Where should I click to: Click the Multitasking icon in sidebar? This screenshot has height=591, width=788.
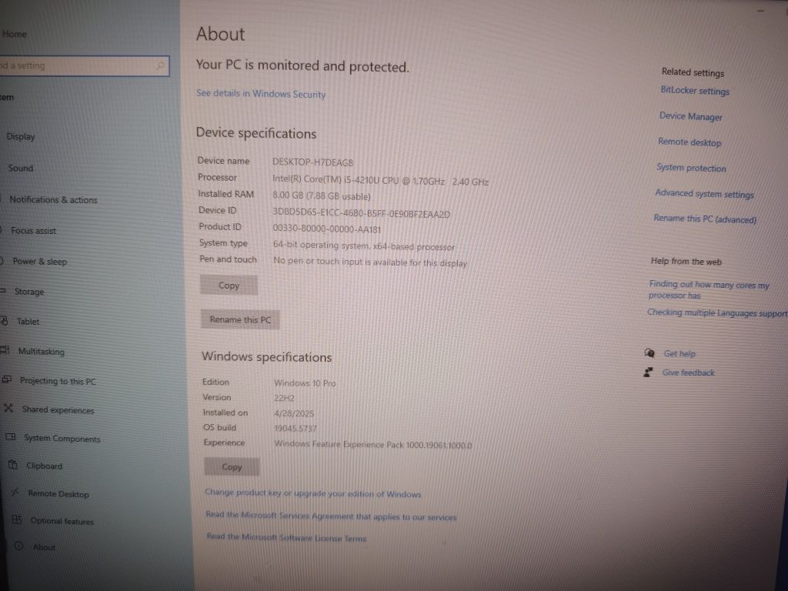(x=5, y=350)
